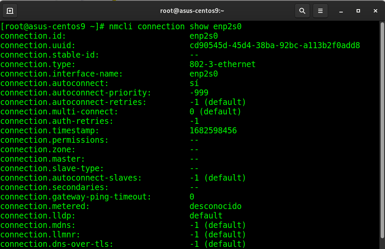The image size is (385, 249).
Task: Click the connection.dns-over-tls label
Action: click(x=57, y=244)
